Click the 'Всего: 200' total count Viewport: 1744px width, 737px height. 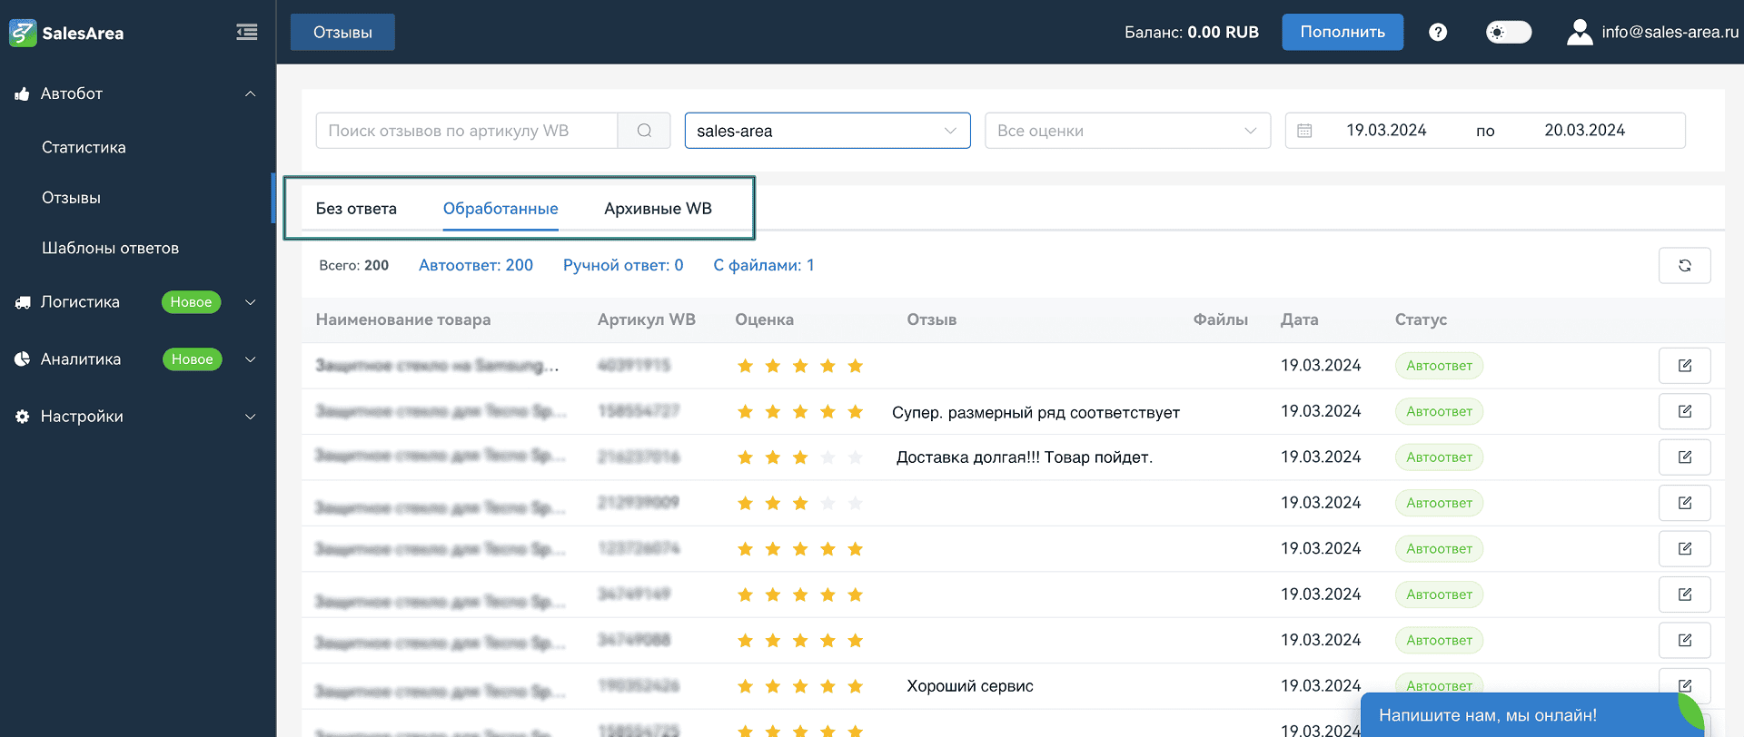[x=353, y=265]
